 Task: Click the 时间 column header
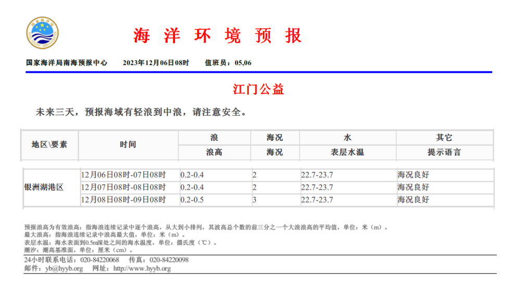pyautogui.click(x=128, y=145)
